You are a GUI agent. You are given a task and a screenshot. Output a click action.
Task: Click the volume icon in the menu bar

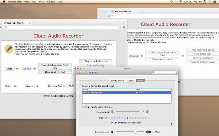tap(196, 2)
